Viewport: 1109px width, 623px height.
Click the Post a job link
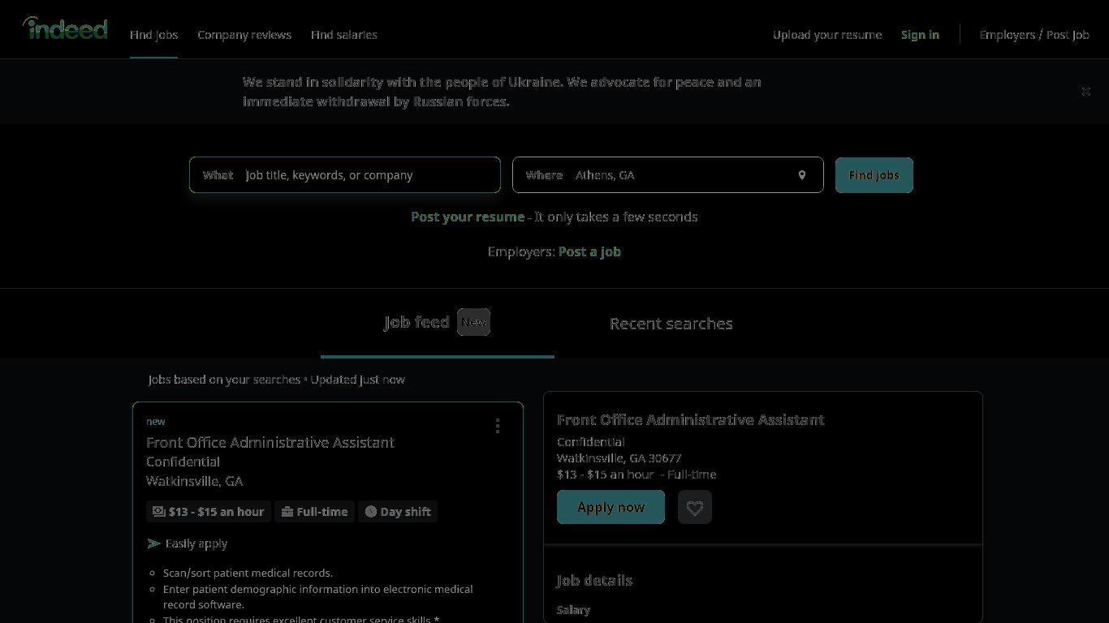coord(589,251)
